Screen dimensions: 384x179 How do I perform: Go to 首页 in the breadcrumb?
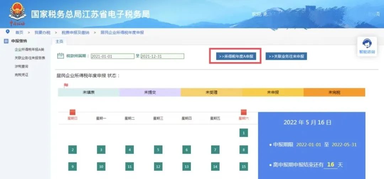point(19,33)
